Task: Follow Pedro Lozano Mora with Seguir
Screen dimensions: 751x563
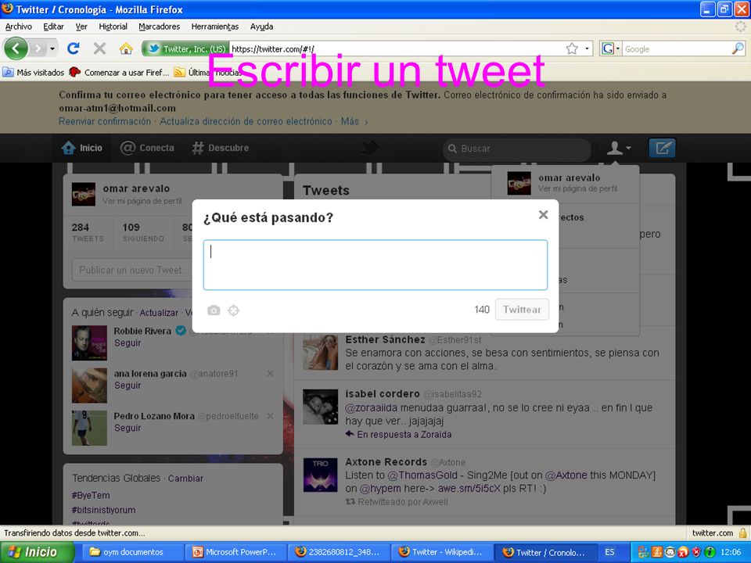Action: click(128, 429)
